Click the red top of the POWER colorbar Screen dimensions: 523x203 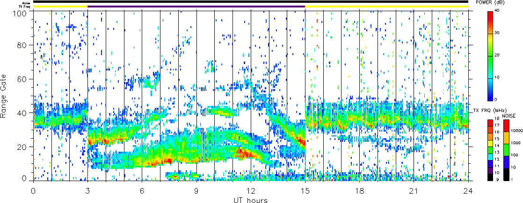[x=490, y=14]
